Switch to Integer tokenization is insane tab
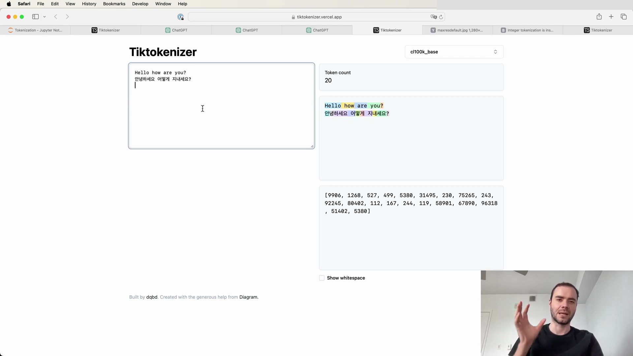Image resolution: width=633 pixels, height=356 pixels. (x=528, y=30)
